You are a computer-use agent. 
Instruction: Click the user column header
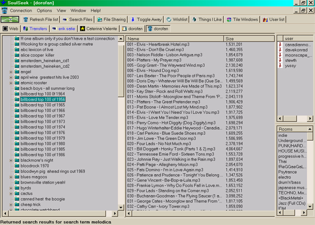click(x=298, y=38)
